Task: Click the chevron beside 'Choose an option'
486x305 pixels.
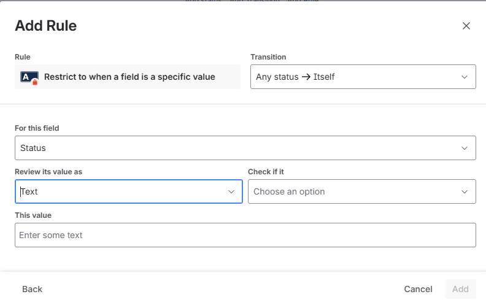Action: (465, 192)
